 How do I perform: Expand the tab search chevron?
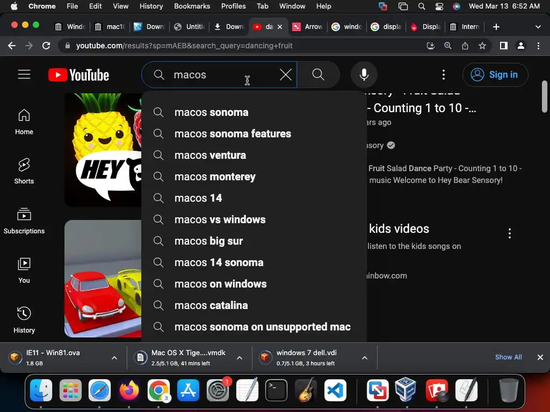[x=538, y=27]
